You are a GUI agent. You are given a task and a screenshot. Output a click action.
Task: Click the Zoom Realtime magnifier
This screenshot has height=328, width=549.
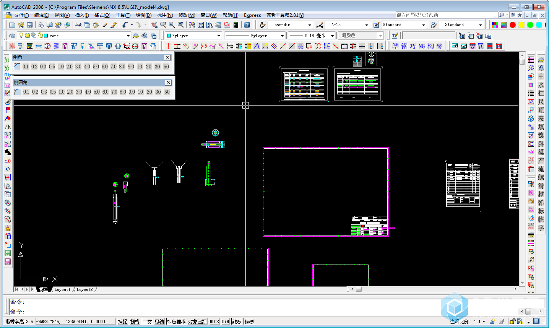coord(163,25)
